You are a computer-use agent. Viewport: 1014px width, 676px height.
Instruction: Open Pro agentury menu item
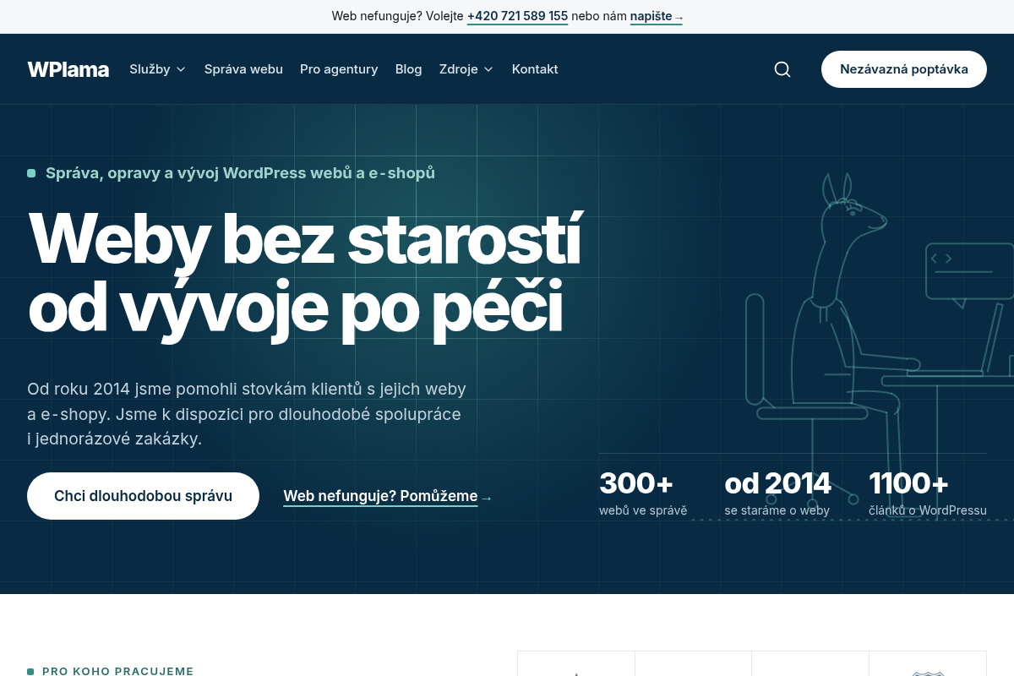[x=339, y=69]
